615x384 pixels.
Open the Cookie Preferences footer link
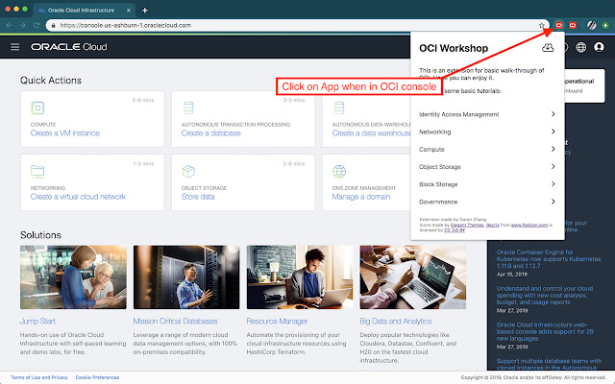[98, 377]
